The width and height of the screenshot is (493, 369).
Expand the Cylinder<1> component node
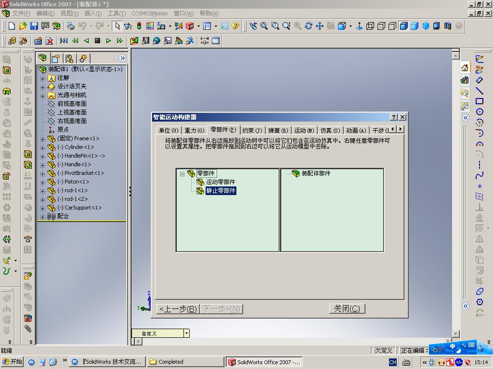pos(42,148)
